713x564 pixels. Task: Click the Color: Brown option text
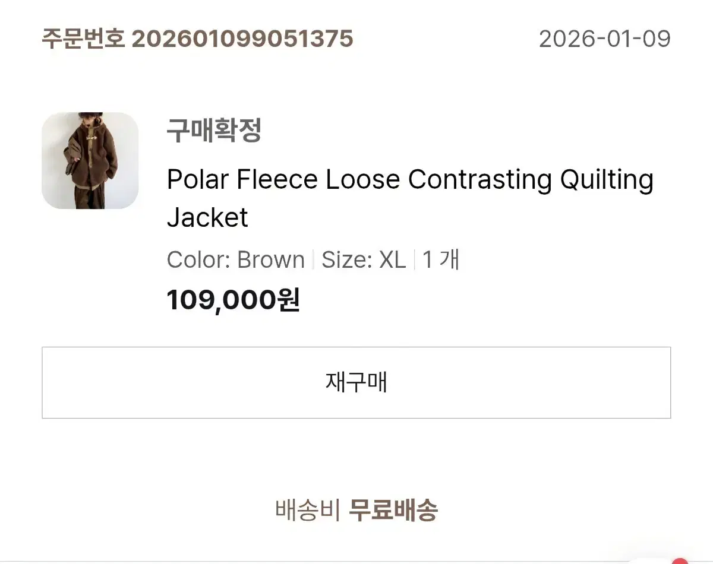[236, 260]
